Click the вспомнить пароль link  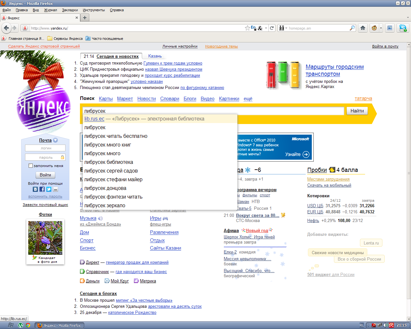[x=45, y=196]
